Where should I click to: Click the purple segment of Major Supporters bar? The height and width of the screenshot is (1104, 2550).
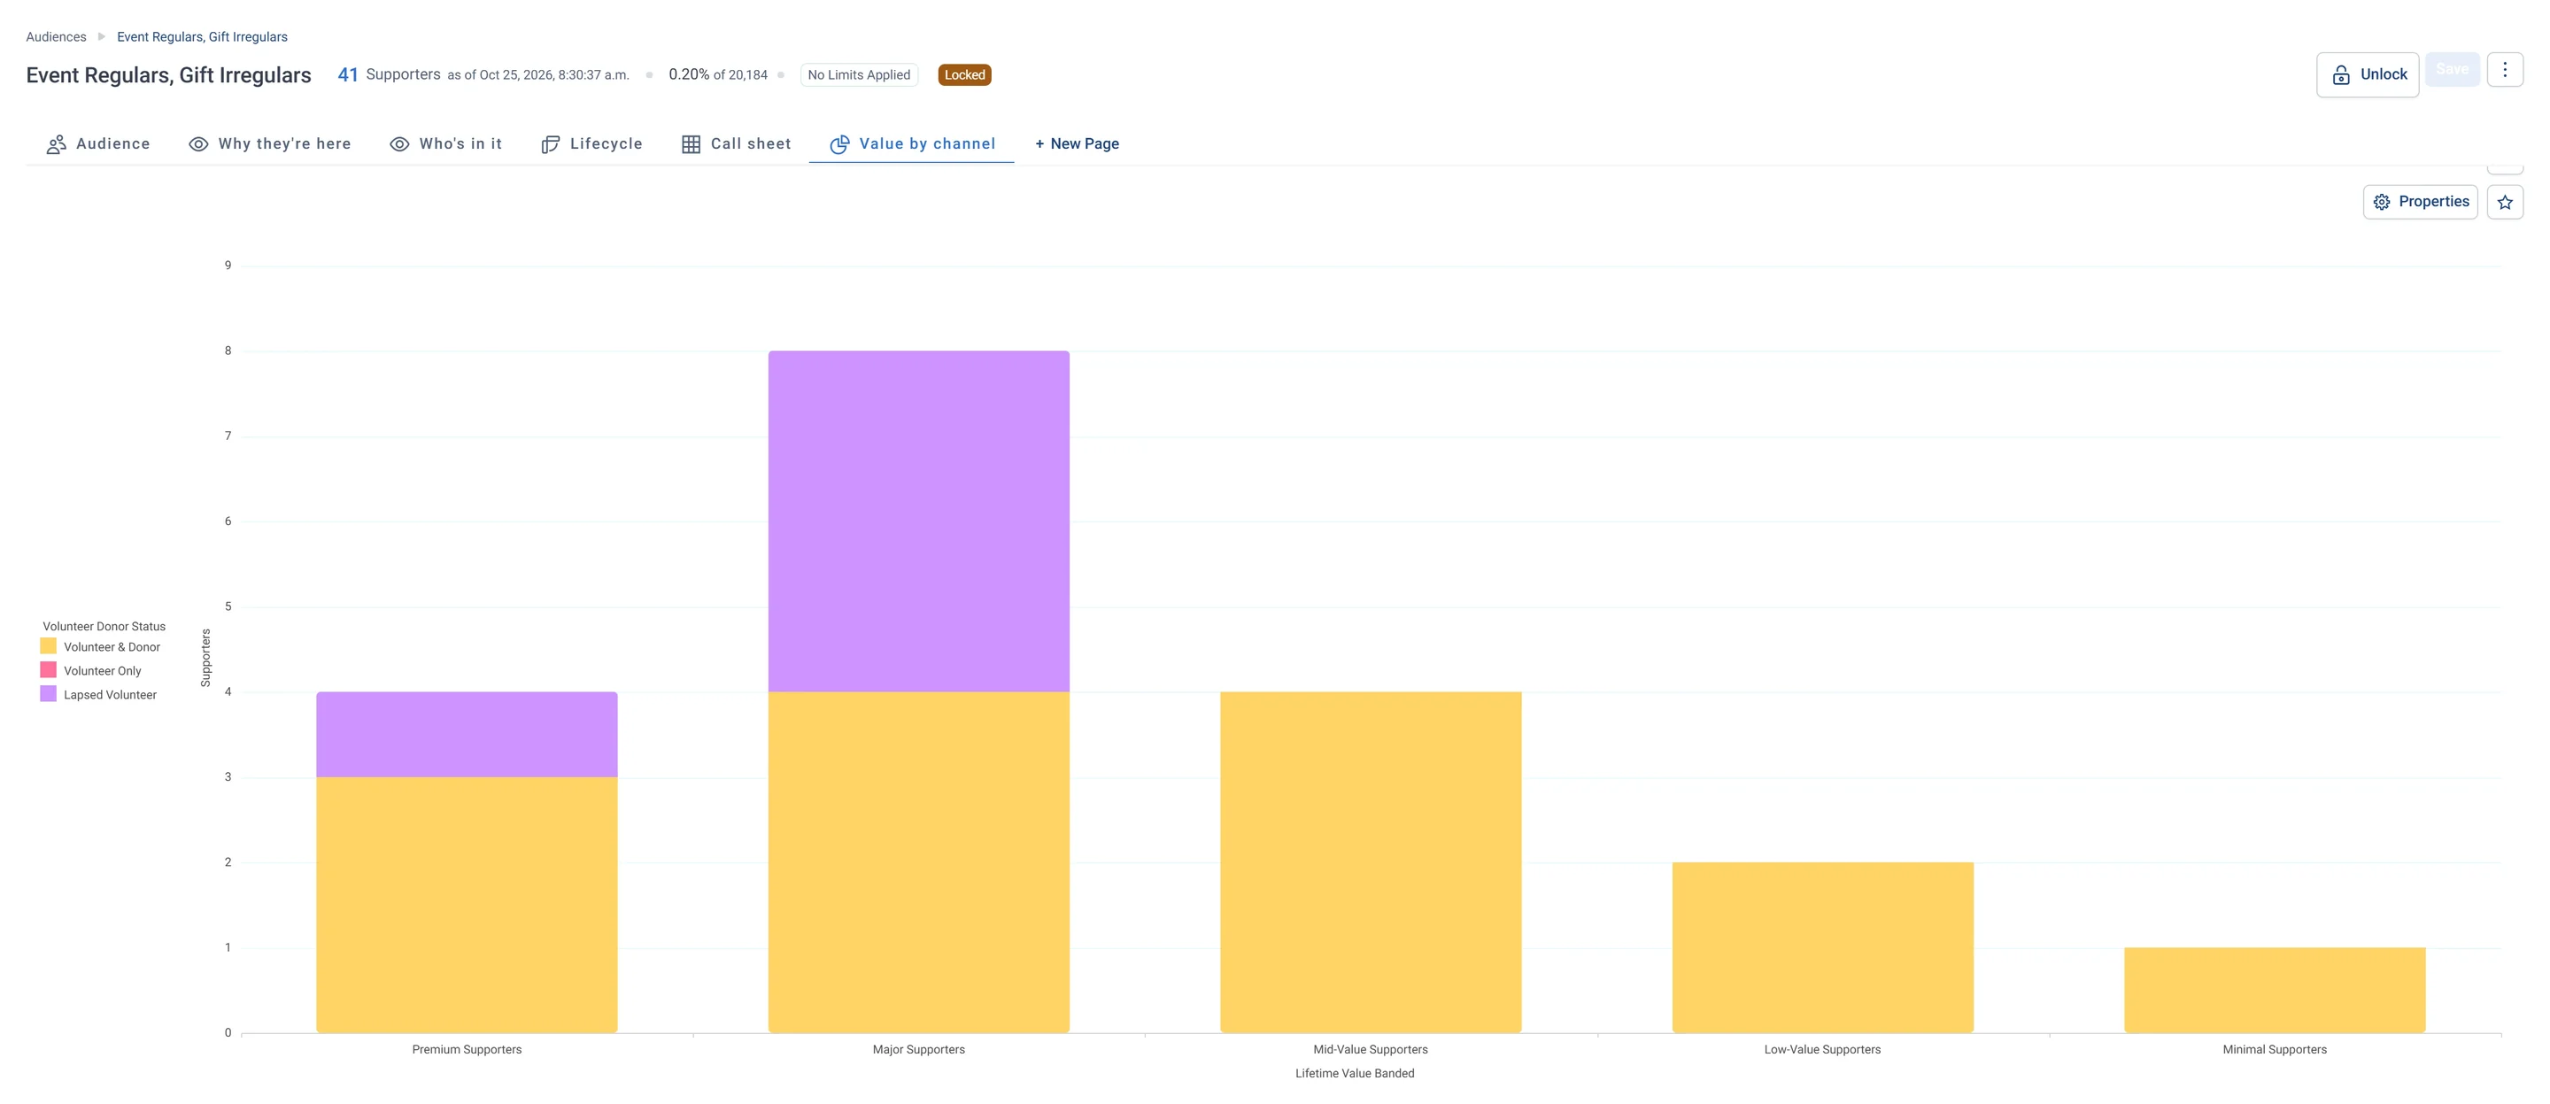(x=919, y=521)
